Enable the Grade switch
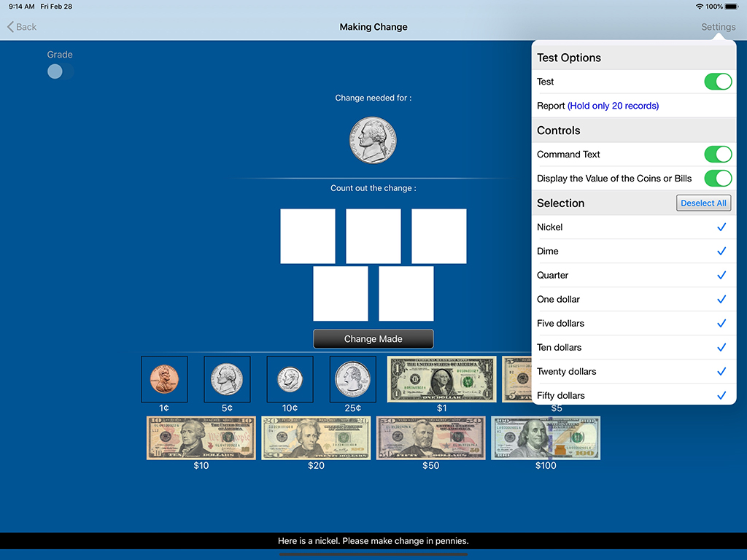This screenshot has height=560, width=747. pos(60,71)
